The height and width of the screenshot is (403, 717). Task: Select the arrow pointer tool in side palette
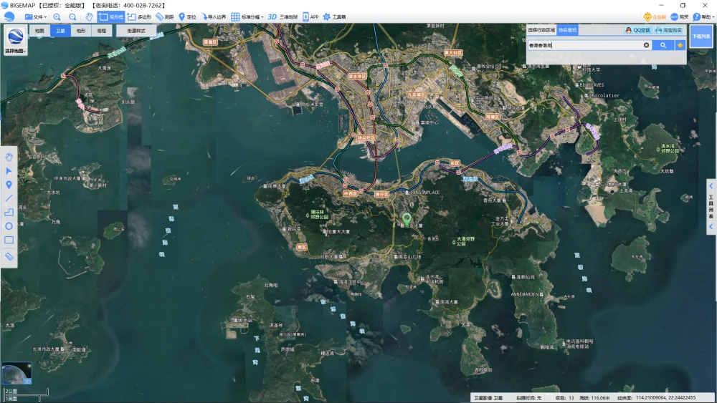point(9,171)
